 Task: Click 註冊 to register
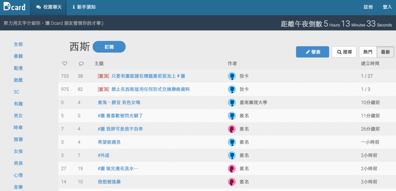click(x=368, y=7)
